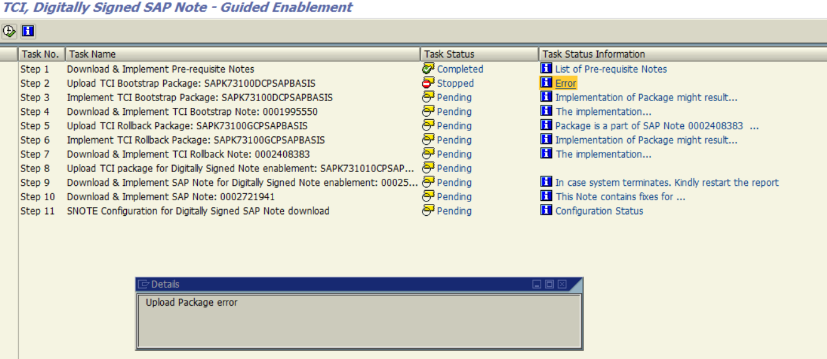Click Step 9 Pending status icon
The height and width of the screenshot is (359, 827).
(x=428, y=183)
